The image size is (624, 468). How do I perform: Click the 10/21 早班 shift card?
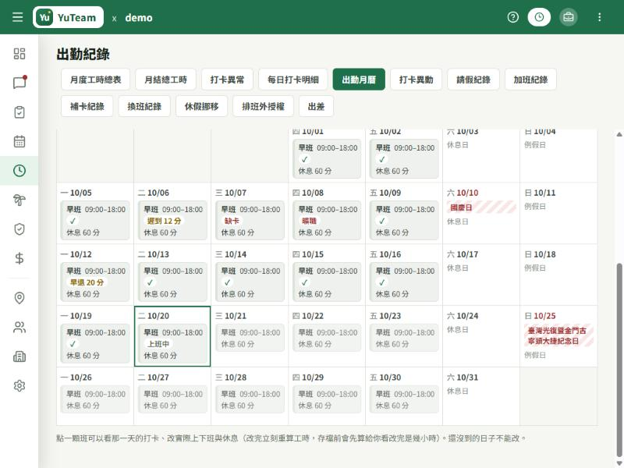[250, 338]
